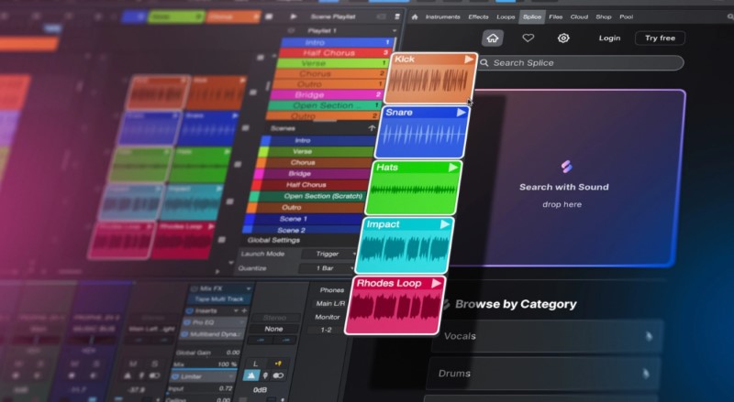Play the Rhodes Loop clip preview

point(437,283)
